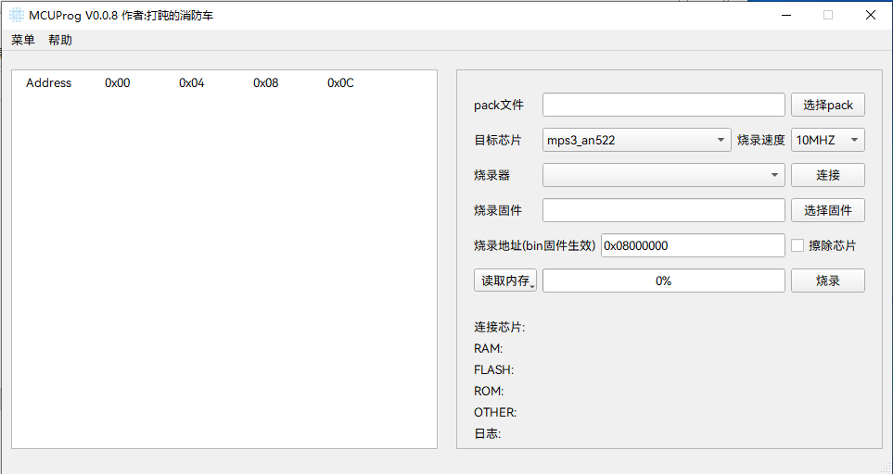Click the pack文件 path input field

(x=663, y=105)
